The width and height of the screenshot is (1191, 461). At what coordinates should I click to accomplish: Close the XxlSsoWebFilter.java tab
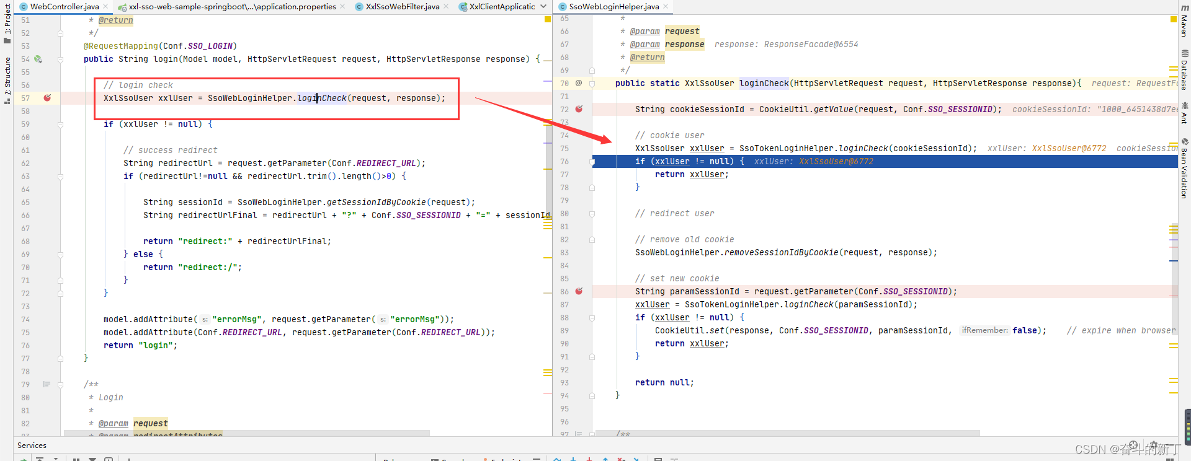[446, 7]
